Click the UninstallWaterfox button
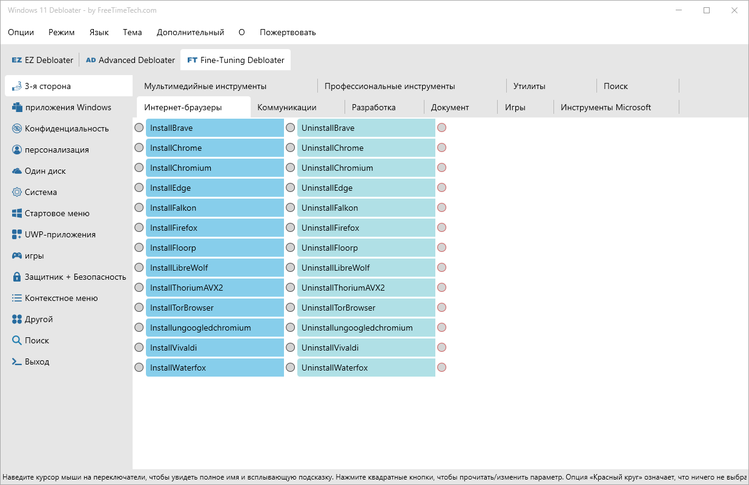Screen dimensions: 749x485 tap(366, 368)
